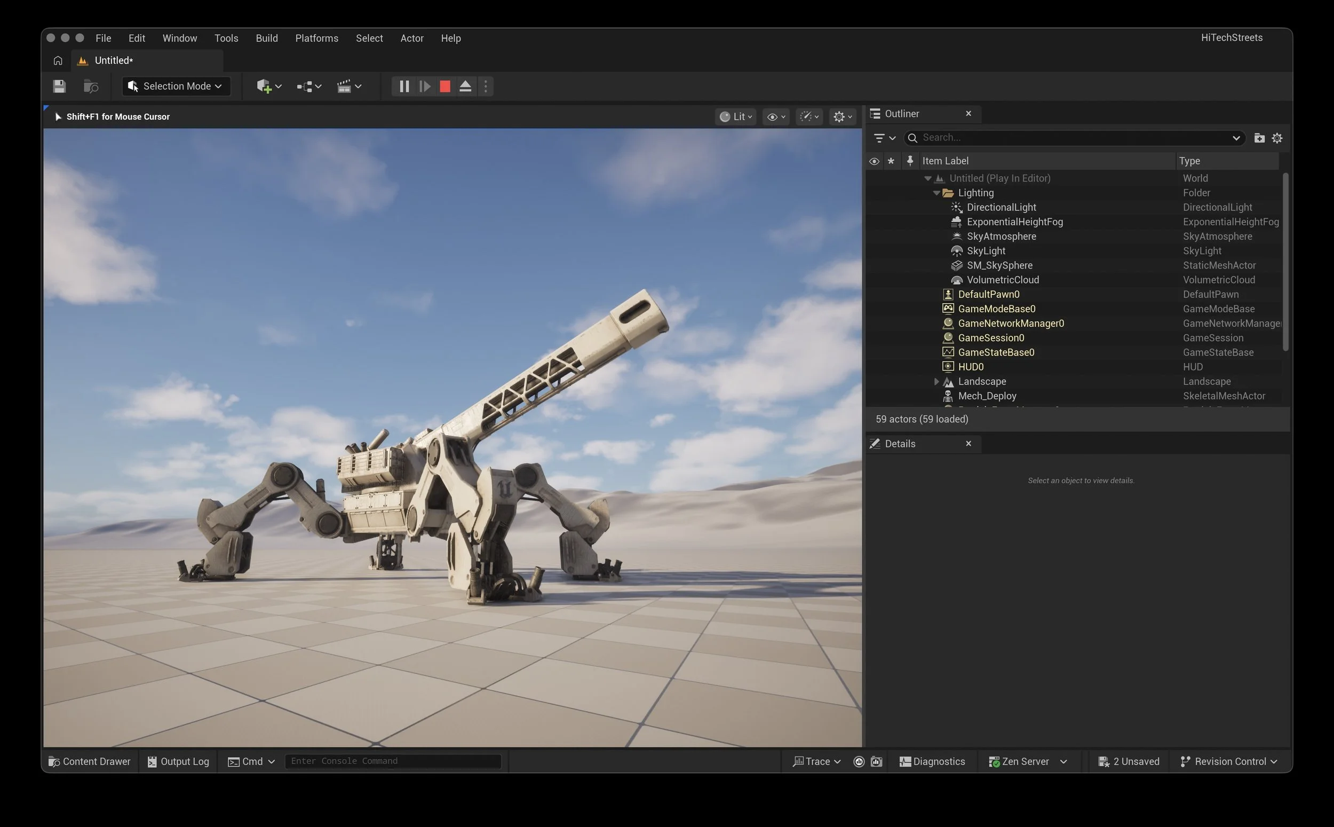The height and width of the screenshot is (827, 1334).
Task: Pin the Item Label column in Outliner
Action: [909, 160]
